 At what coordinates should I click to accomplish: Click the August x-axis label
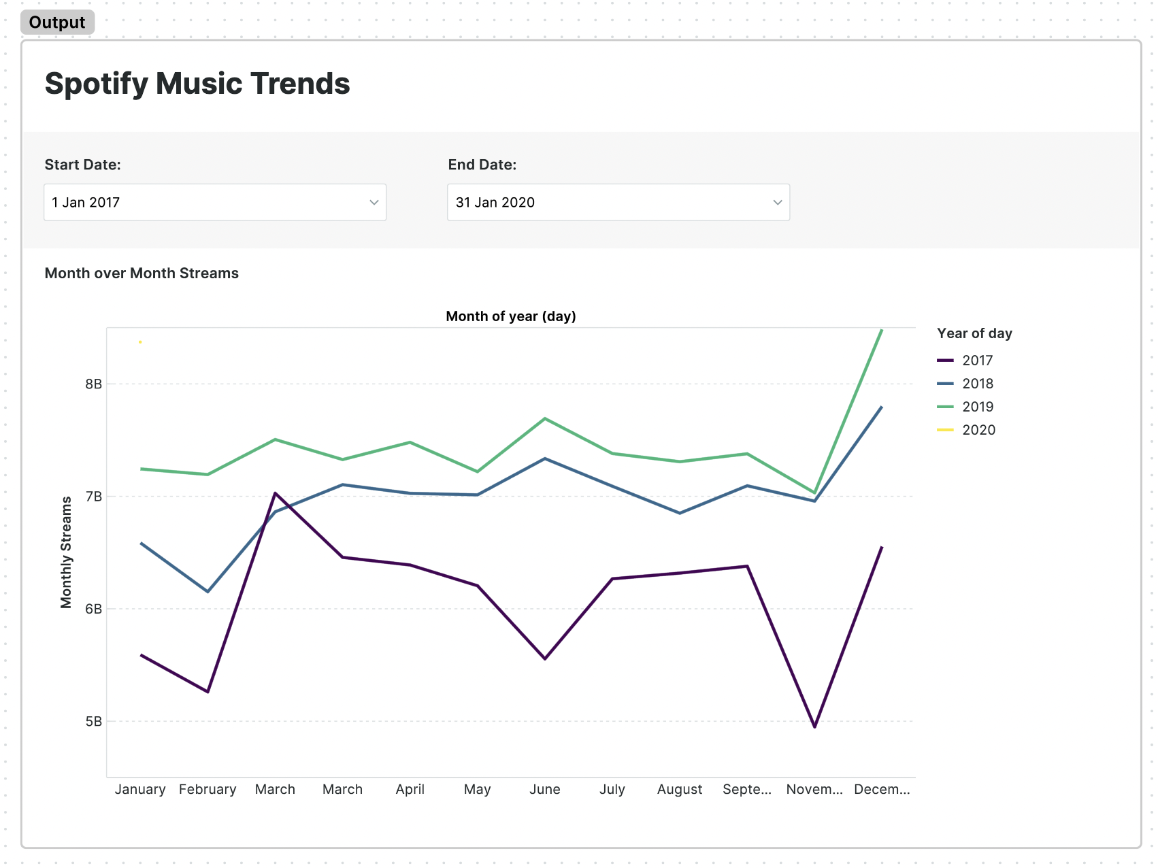pos(680,789)
